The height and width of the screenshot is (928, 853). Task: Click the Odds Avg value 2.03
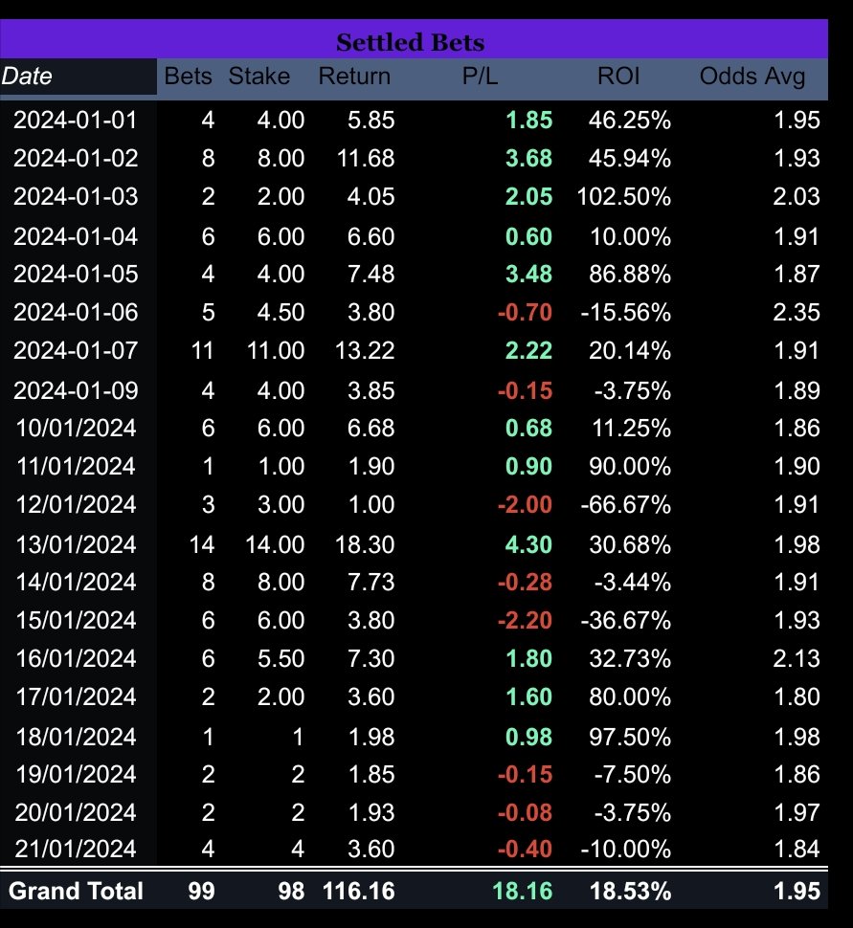point(797,196)
